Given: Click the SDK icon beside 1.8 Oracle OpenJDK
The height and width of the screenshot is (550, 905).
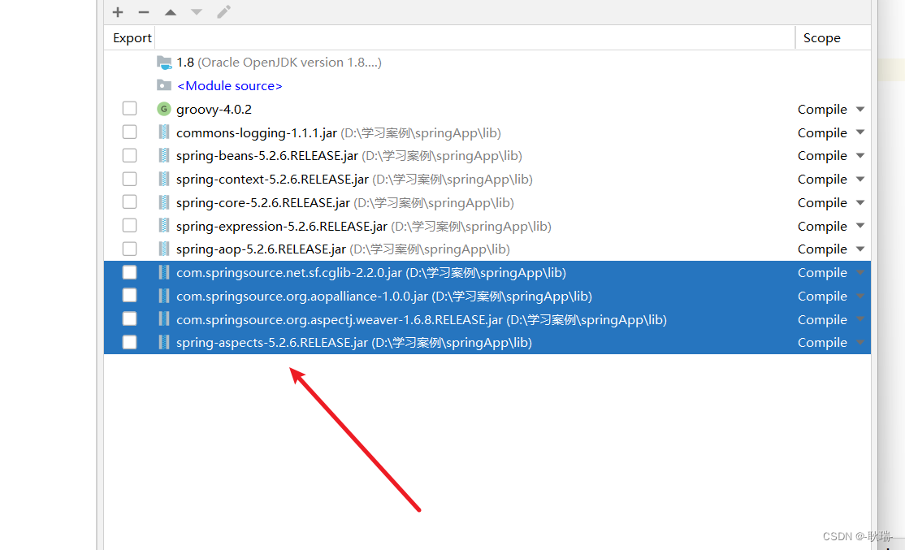Looking at the screenshot, I should click(x=163, y=62).
